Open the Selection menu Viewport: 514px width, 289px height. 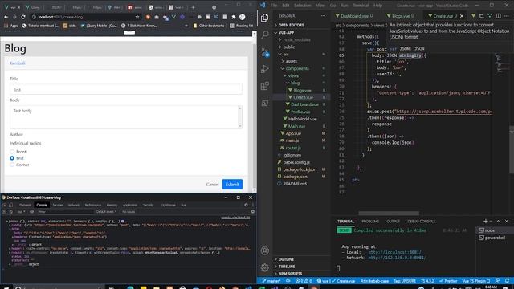tap(302, 6)
